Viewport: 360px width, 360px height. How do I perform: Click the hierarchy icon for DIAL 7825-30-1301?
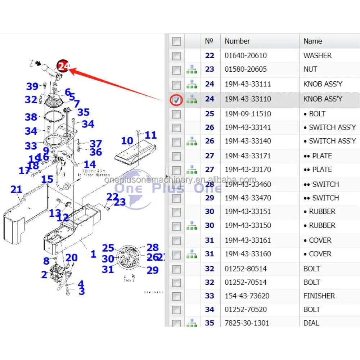tap(192, 323)
